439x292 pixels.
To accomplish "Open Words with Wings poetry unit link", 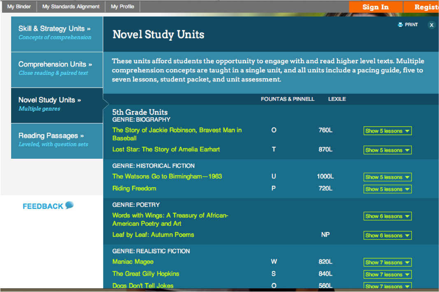I will point(170,220).
